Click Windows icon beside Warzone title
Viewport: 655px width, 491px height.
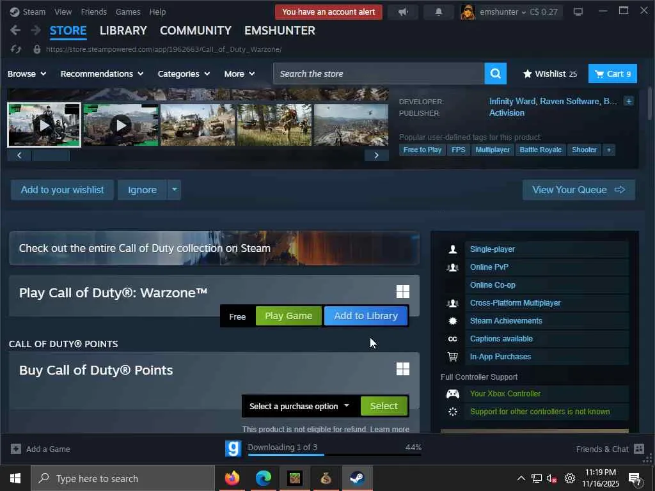tap(403, 292)
